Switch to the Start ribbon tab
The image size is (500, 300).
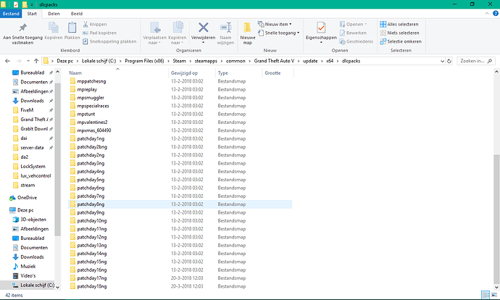click(x=32, y=14)
